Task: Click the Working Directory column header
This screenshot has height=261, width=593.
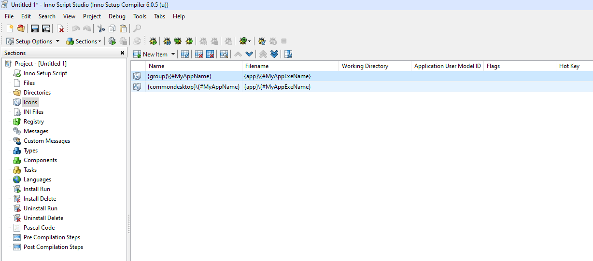Action: (x=375, y=66)
